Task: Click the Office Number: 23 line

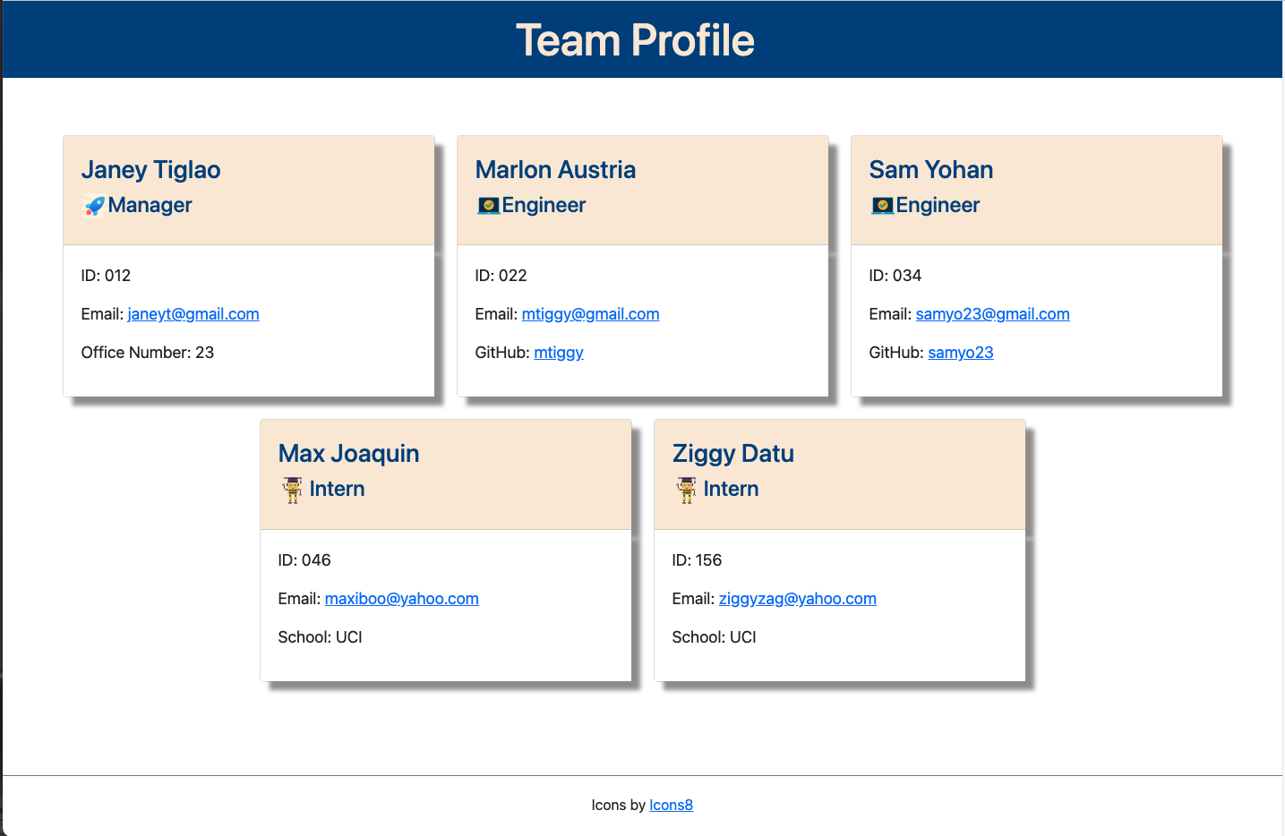Action: pos(148,353)
